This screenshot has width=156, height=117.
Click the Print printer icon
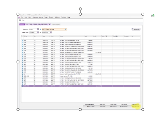[x=20, y=20]
